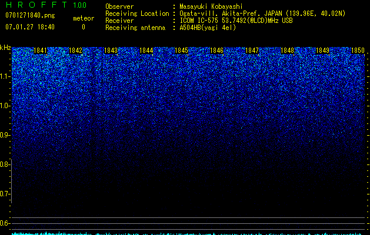The height and width of the screenshot is (235, 370).
Task: Click the 1843 time marker
Action: (x=111, y=51)
